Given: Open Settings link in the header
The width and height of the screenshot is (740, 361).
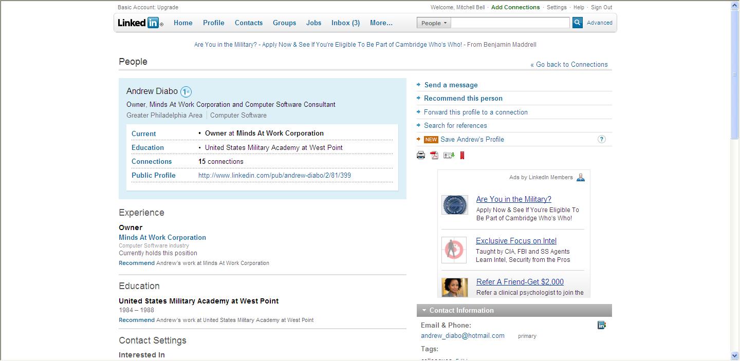Looking at the screenshot, I should [557, 7].
